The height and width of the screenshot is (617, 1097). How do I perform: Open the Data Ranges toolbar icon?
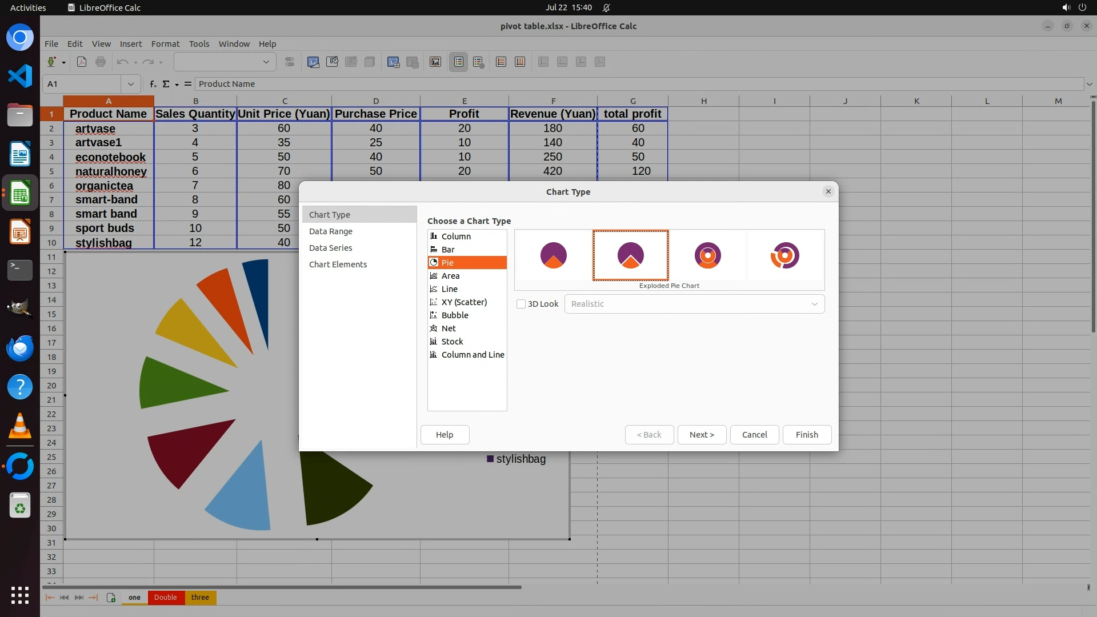click(x=394, y=62)
